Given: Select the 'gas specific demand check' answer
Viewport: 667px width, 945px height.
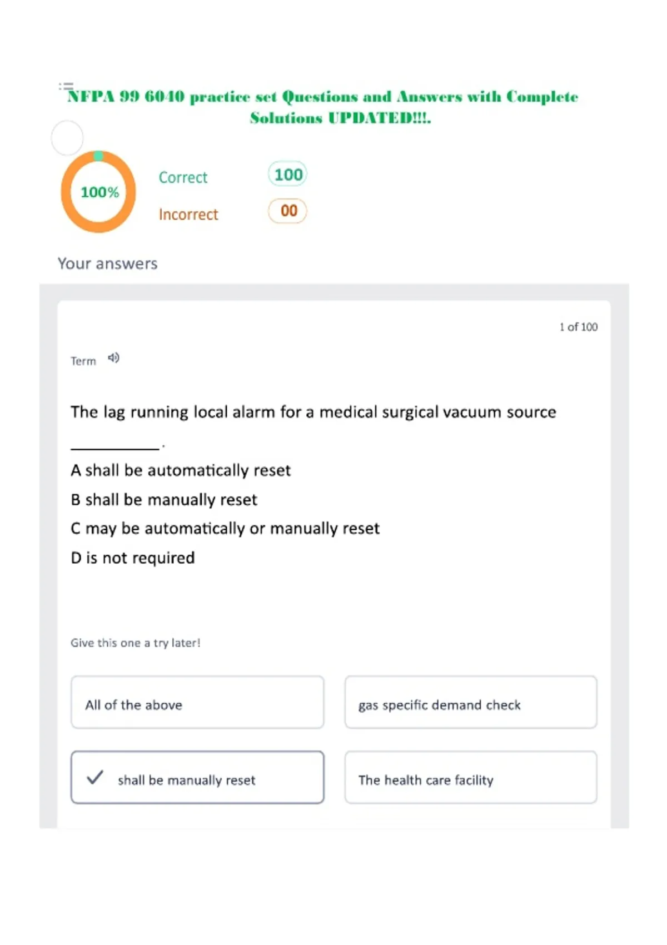Looking at the screenshot, I should pyautogui.click(x=471, y=703).
